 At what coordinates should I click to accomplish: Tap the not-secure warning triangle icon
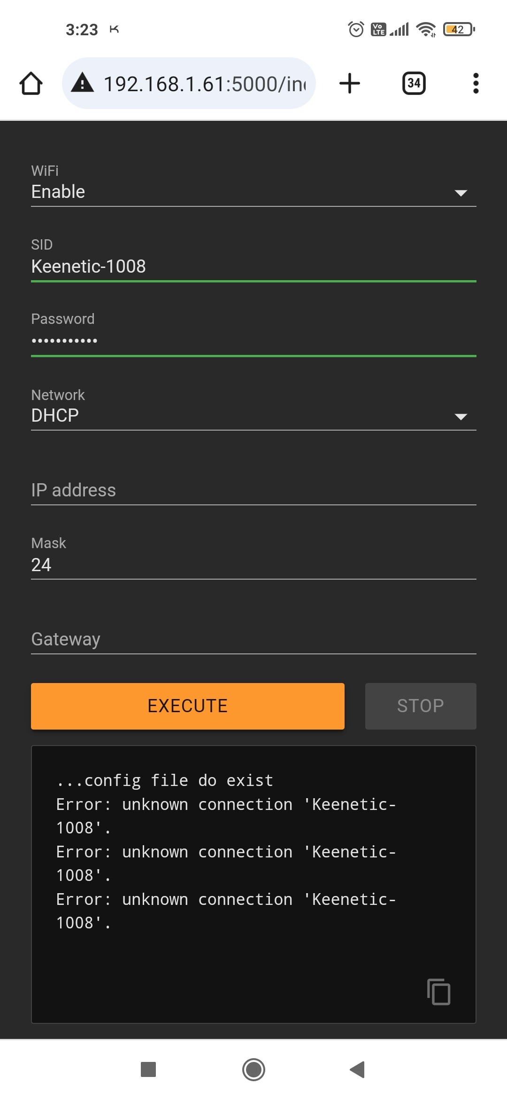pos(83,83)
